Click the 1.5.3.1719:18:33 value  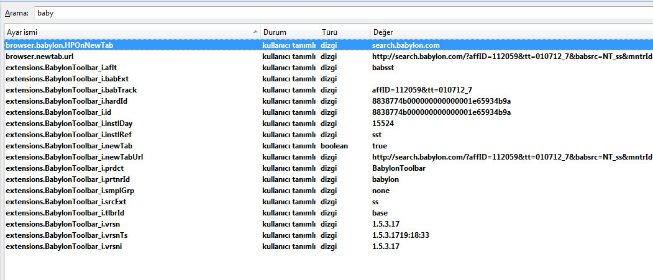401,235
